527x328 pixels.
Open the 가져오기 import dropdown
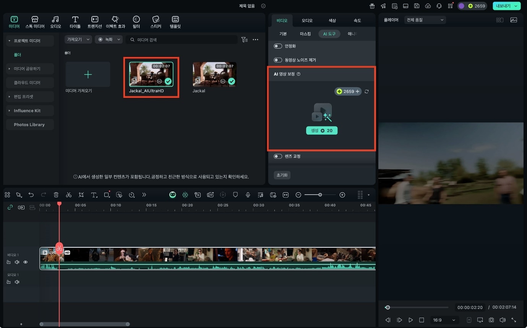coord(78,39)
